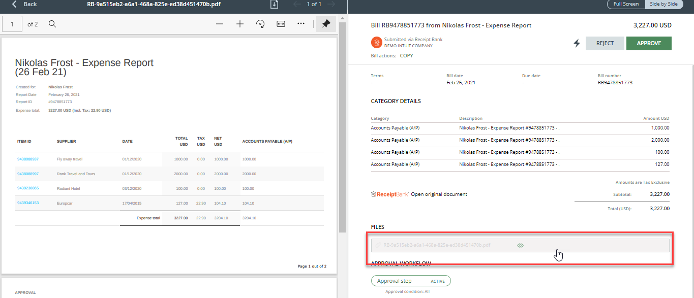Go to the previous document arrow
The width and height of the screenshot is (694, 298).
(x=297, y=4)
